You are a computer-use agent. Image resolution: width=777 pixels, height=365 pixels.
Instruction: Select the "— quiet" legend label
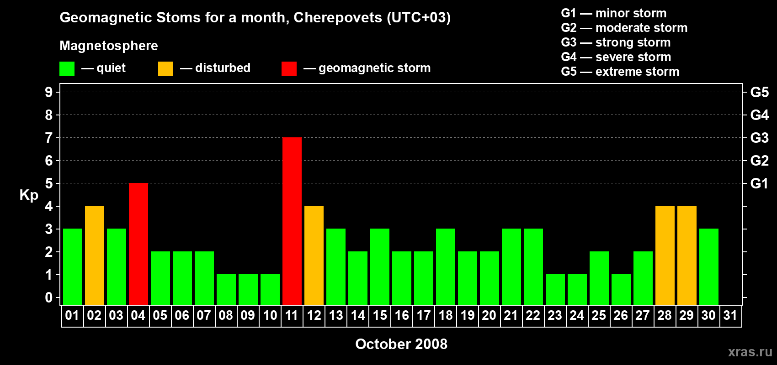[x=103, y=68]
